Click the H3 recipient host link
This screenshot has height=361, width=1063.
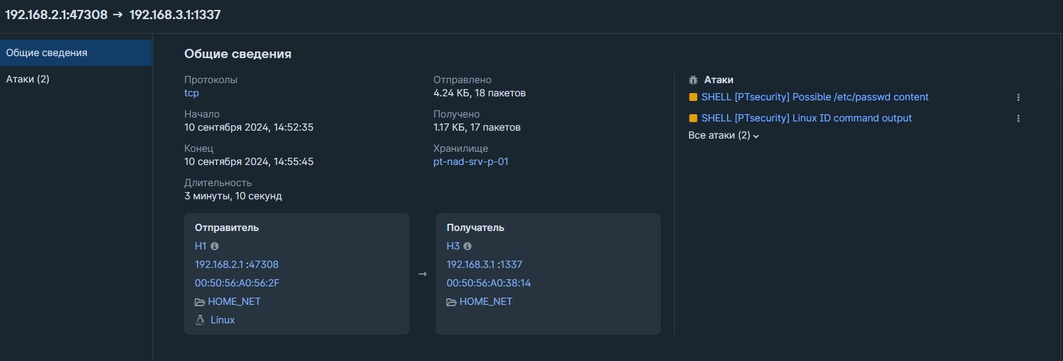[x=453, y=246]
